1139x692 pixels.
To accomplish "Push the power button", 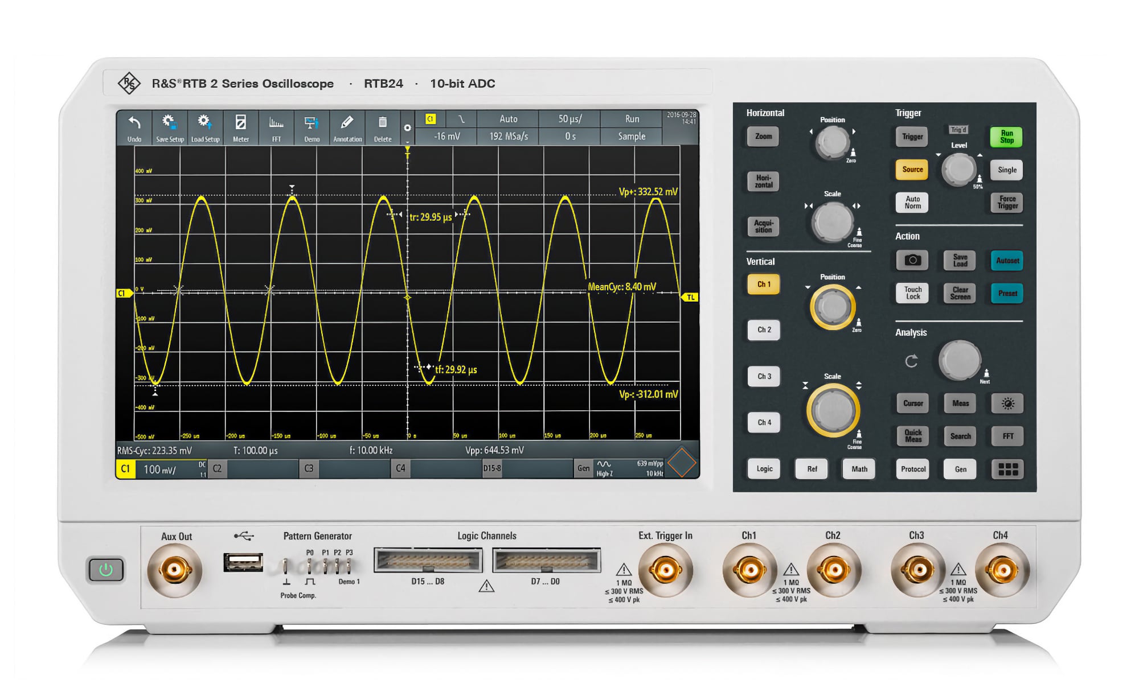I will [x=106, y=570].
